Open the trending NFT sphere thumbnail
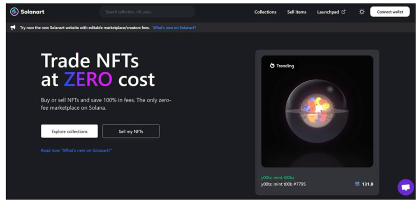 [317, 111]
